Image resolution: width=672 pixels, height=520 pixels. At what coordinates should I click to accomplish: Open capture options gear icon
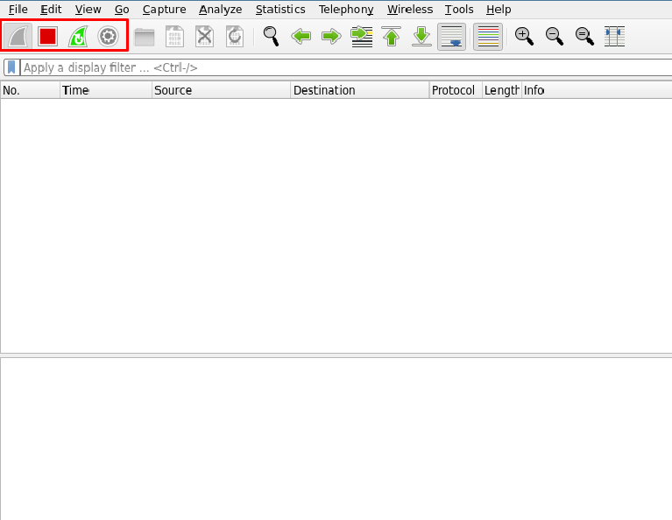(108, 37)
